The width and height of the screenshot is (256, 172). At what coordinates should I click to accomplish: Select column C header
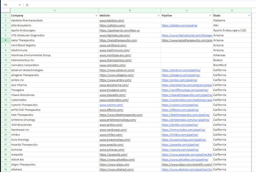coord(187,10)
